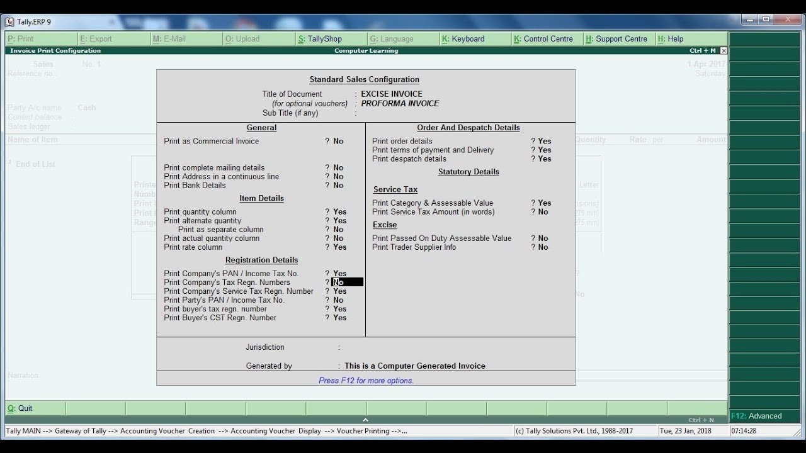Viewport: 806px width, 453px height.
Task: Toggle Print as separate column value
Action: (338, 230)
